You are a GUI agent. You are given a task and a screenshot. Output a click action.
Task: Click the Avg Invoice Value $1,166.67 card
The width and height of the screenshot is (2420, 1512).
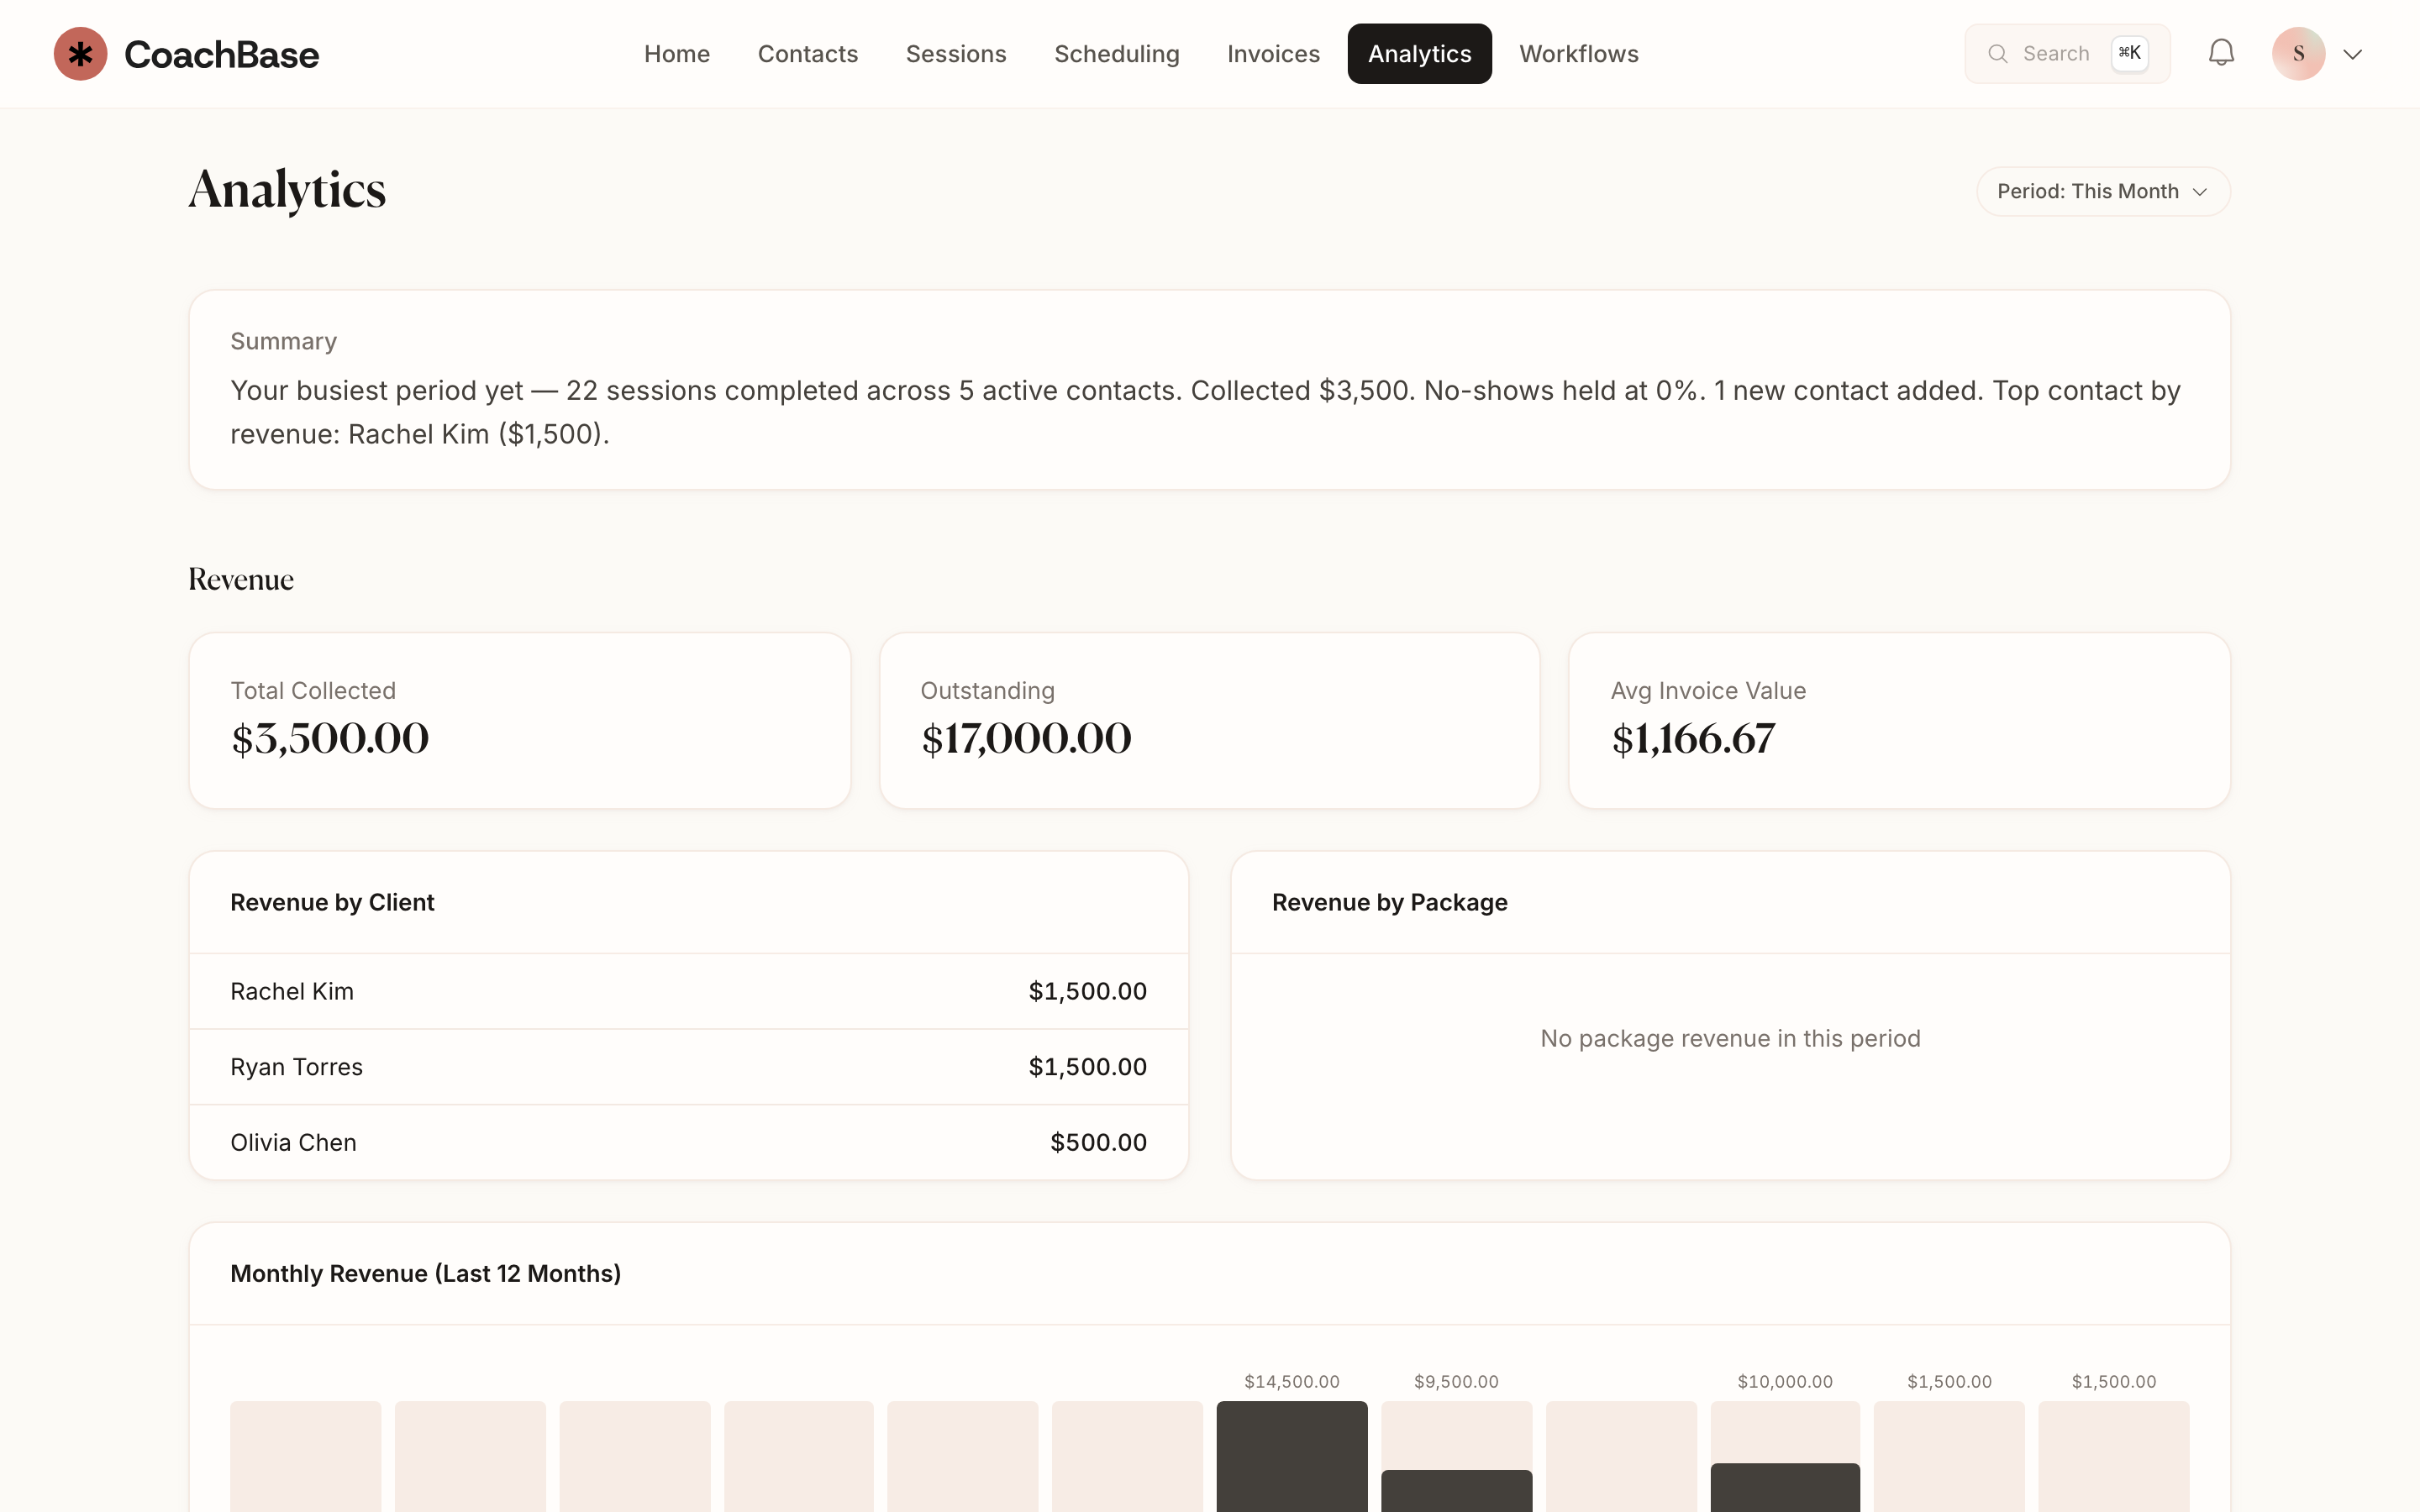click(1899, 720)
